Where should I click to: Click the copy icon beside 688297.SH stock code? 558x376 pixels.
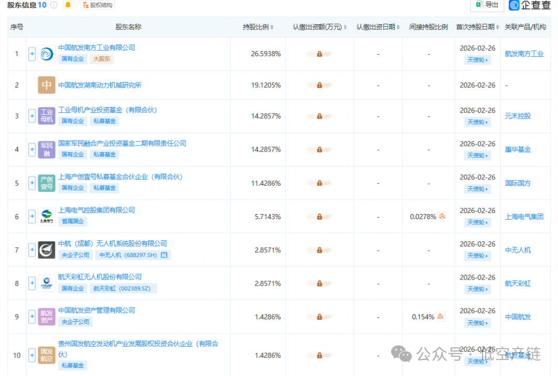point(164,255)
